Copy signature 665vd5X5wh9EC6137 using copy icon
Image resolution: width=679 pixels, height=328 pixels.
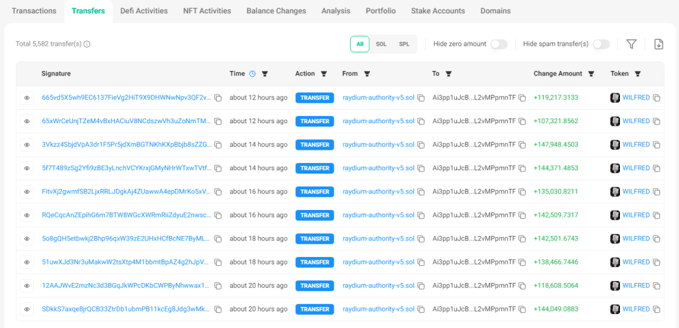tap(218, 98)
